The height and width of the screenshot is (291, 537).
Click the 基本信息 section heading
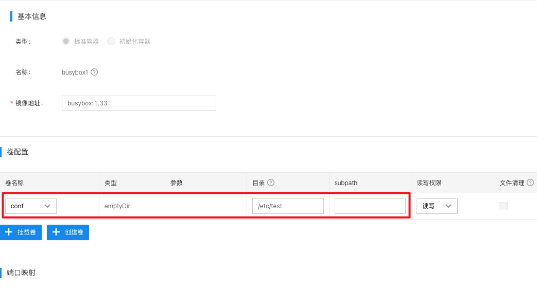click(32, 16)
